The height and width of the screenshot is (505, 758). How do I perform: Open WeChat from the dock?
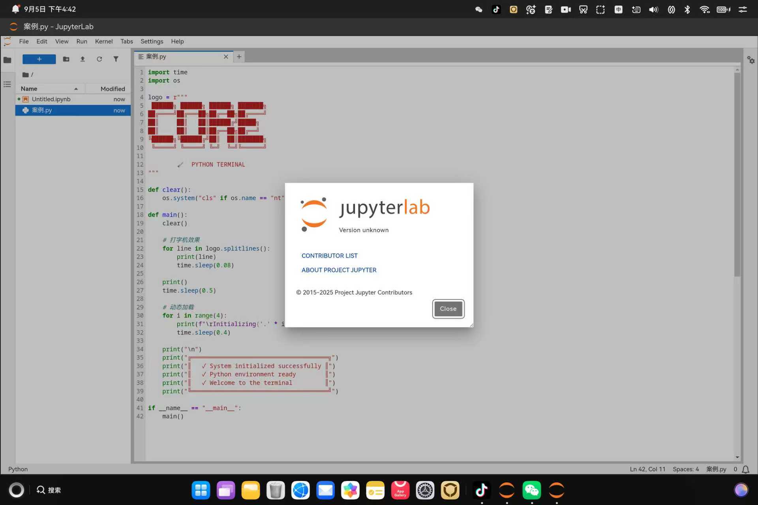[x=531, y=490]
